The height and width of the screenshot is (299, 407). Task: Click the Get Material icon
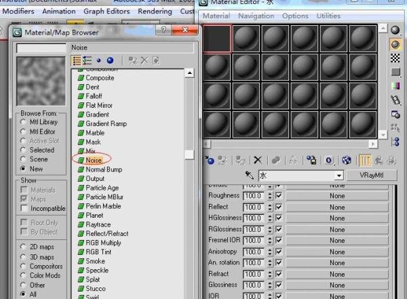(210, 160)
